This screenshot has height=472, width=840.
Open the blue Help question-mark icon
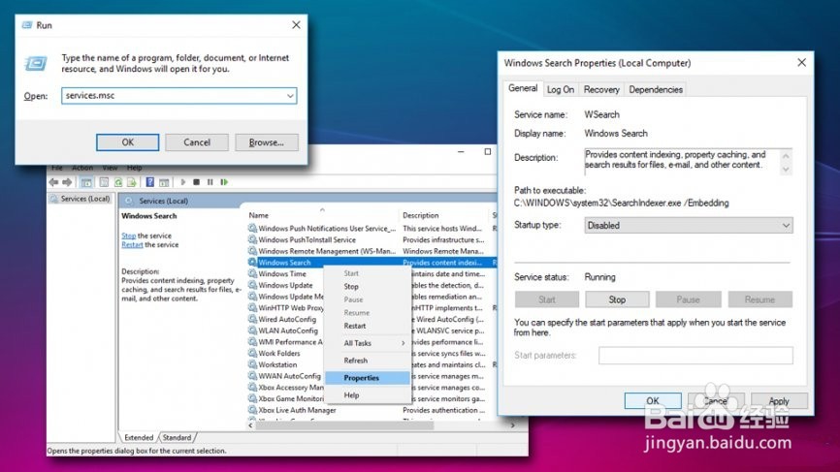pyautogui.click(x=150, y=182)
